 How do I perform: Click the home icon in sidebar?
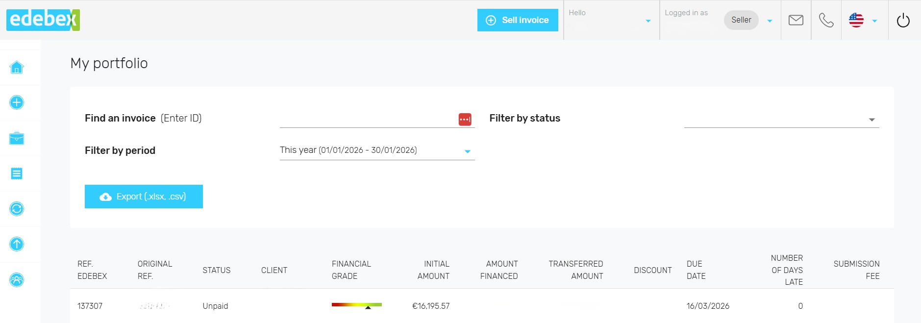pos(17,67)
